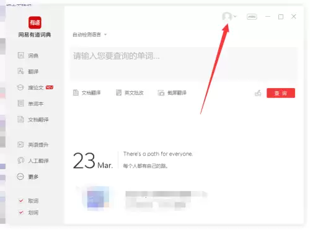Minimize the Youdao dictionary window
The image size is (310, 230).
pos(268,16)
